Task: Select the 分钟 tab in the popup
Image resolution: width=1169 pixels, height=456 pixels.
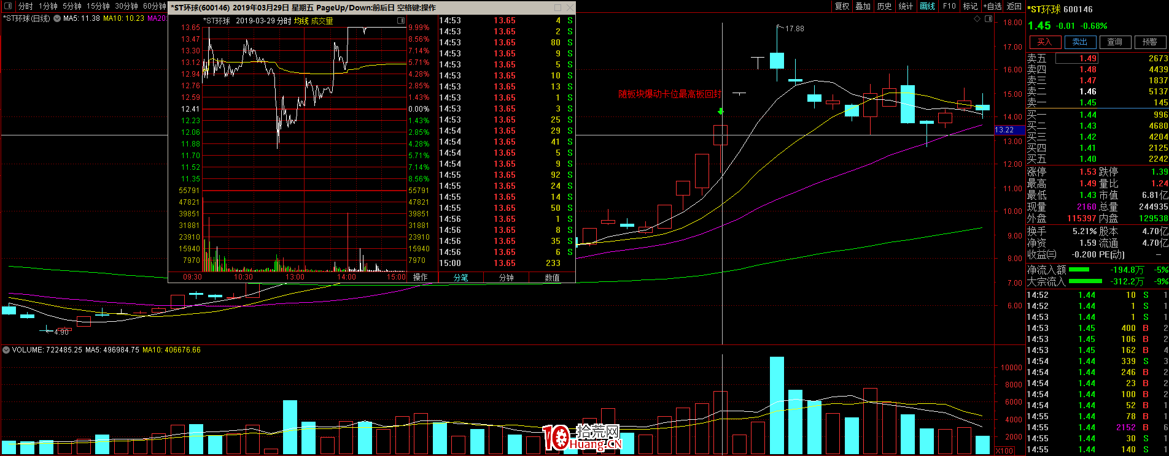Action: click(507, 278)
